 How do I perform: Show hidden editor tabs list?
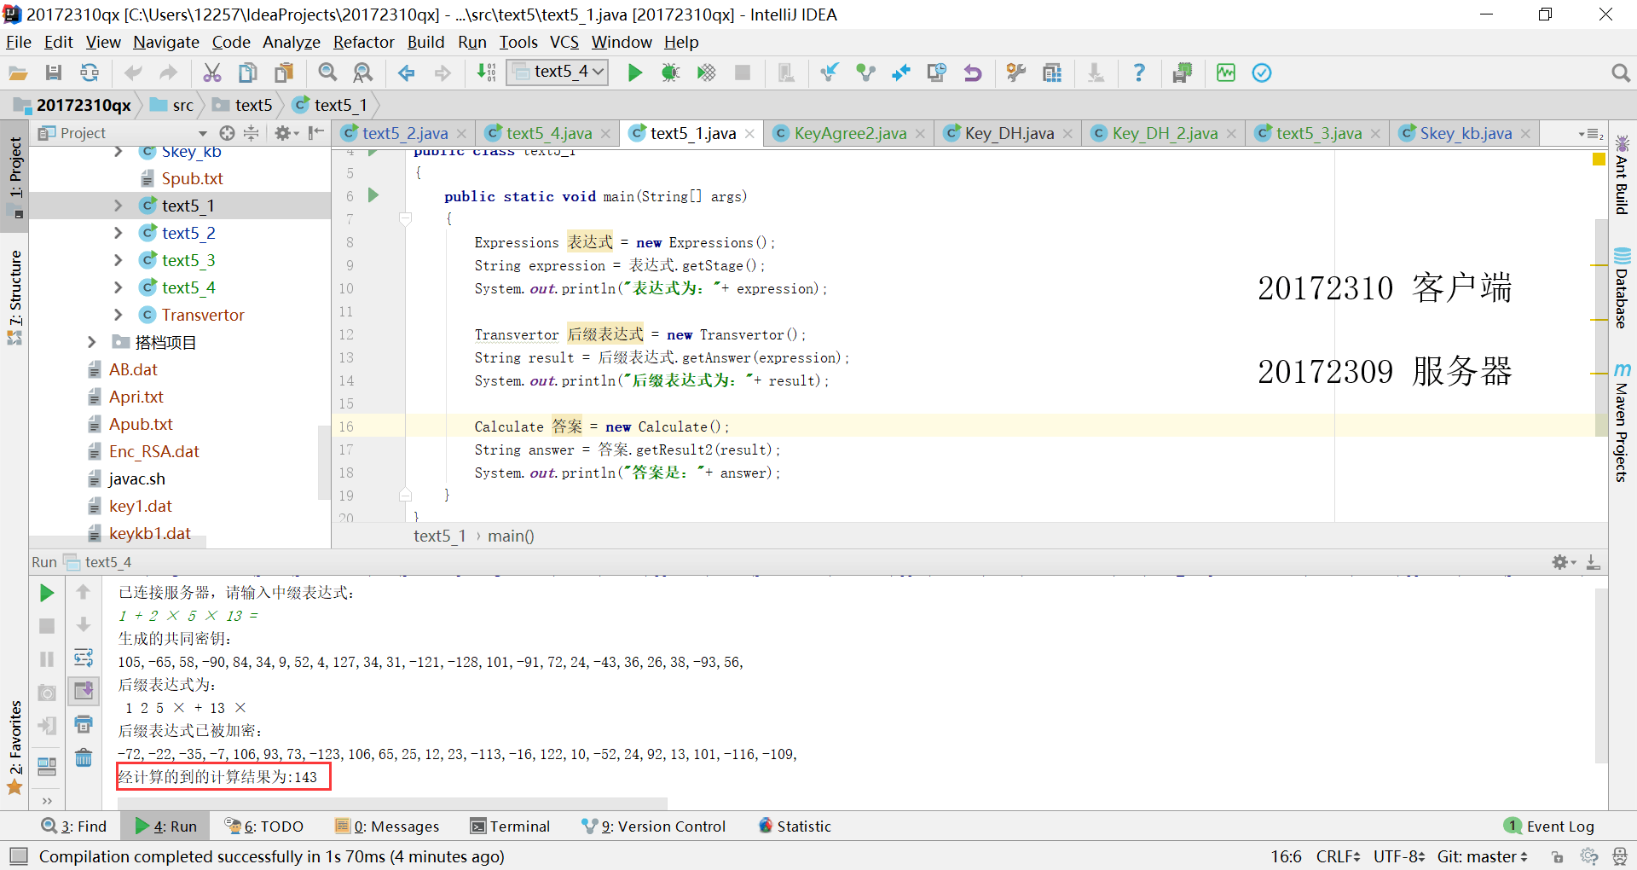[x=1591, y=134]
